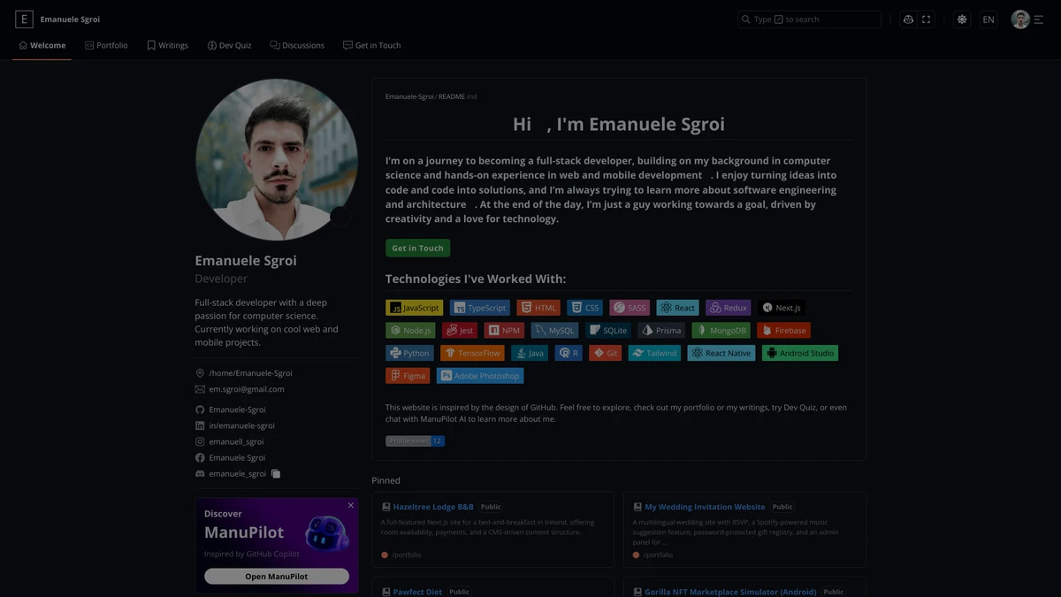Click the small user avatar in header
1061x597 pixels.
coord(1020,19)
